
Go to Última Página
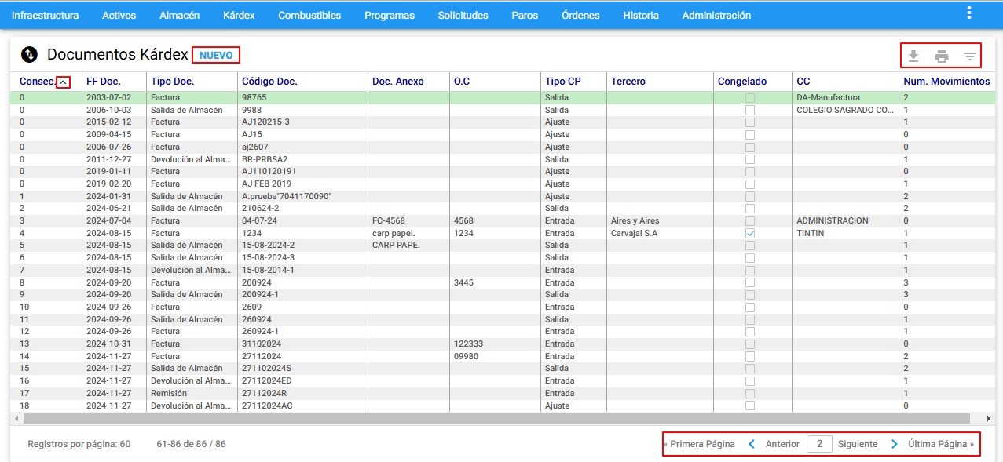point(941,444)
